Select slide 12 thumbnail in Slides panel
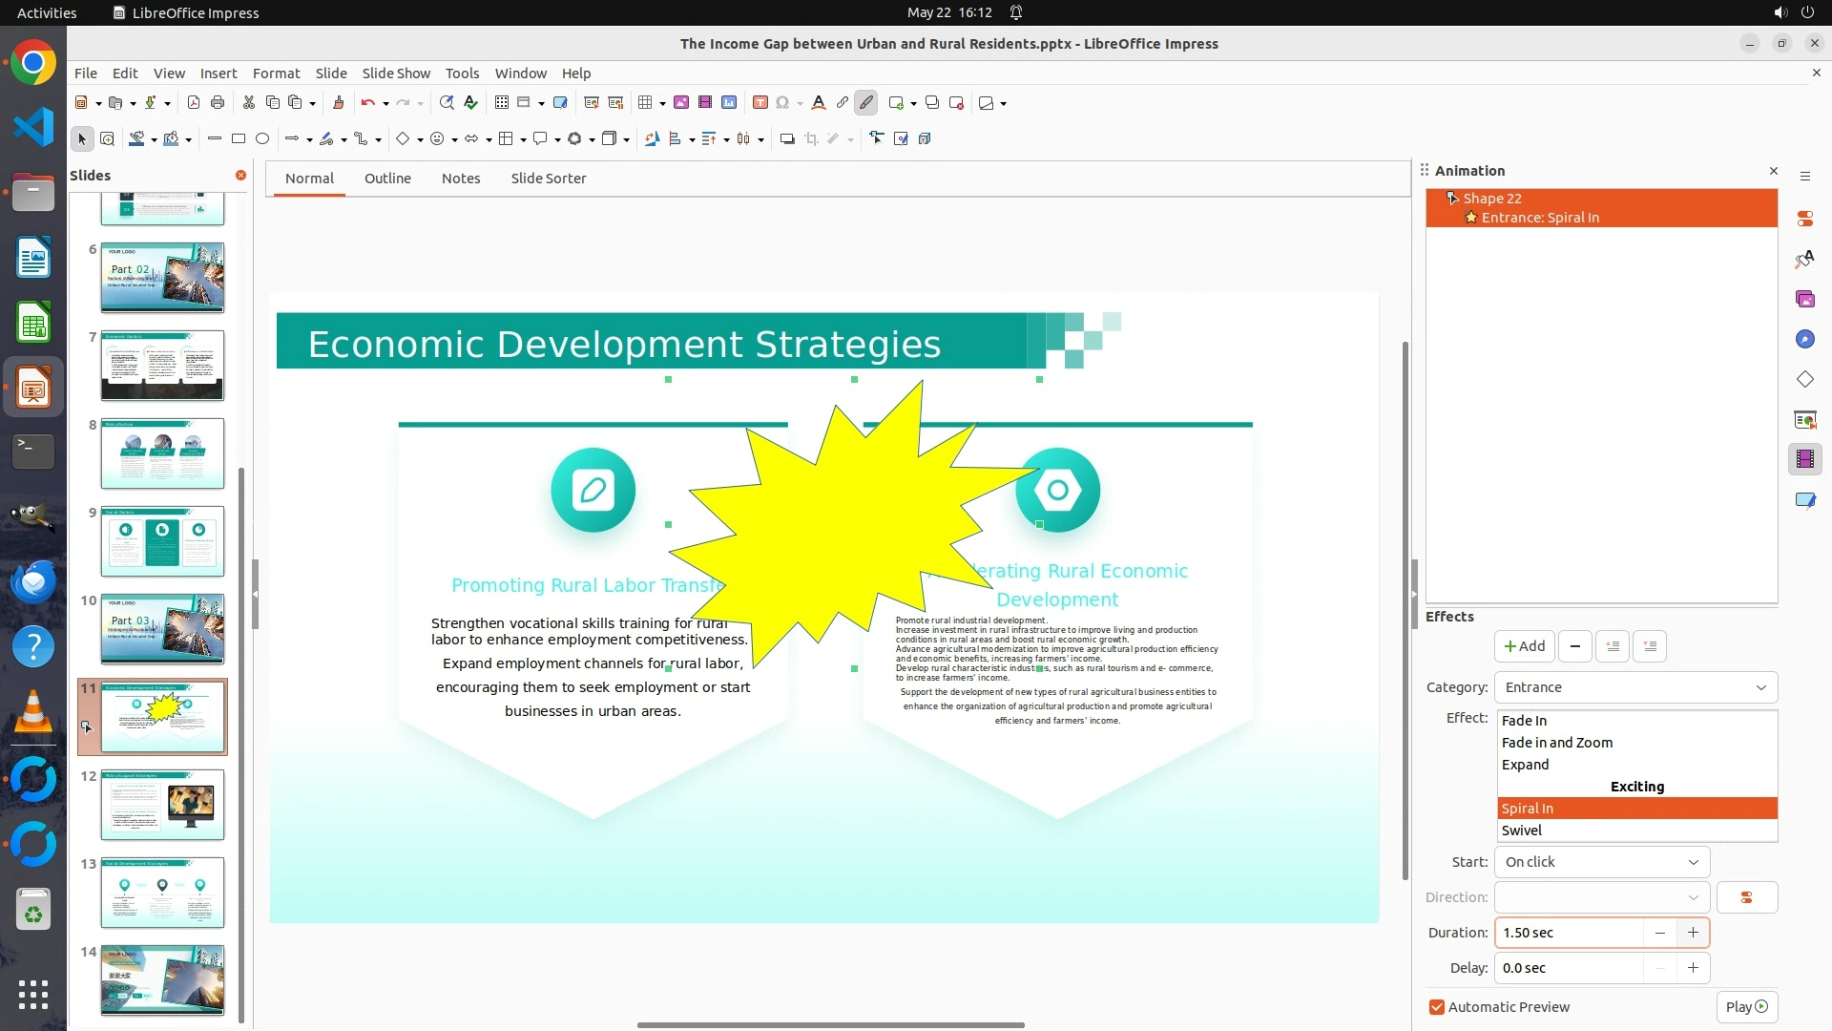This screenshot has width=1832, height=1031. click(162, 805)
